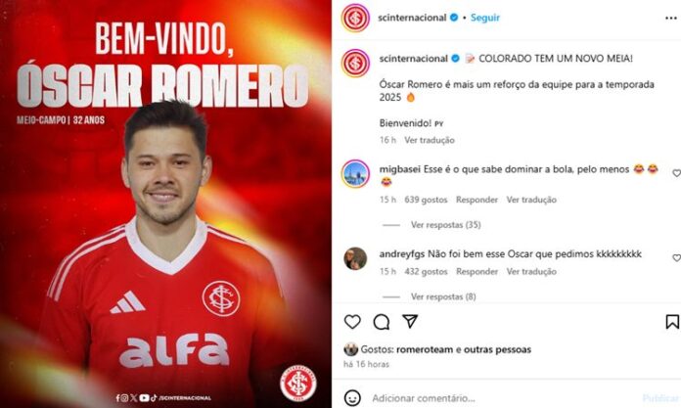Like andreyfgs's comment with its heart
The image size is (681, 408).
(x=676, y=257)
